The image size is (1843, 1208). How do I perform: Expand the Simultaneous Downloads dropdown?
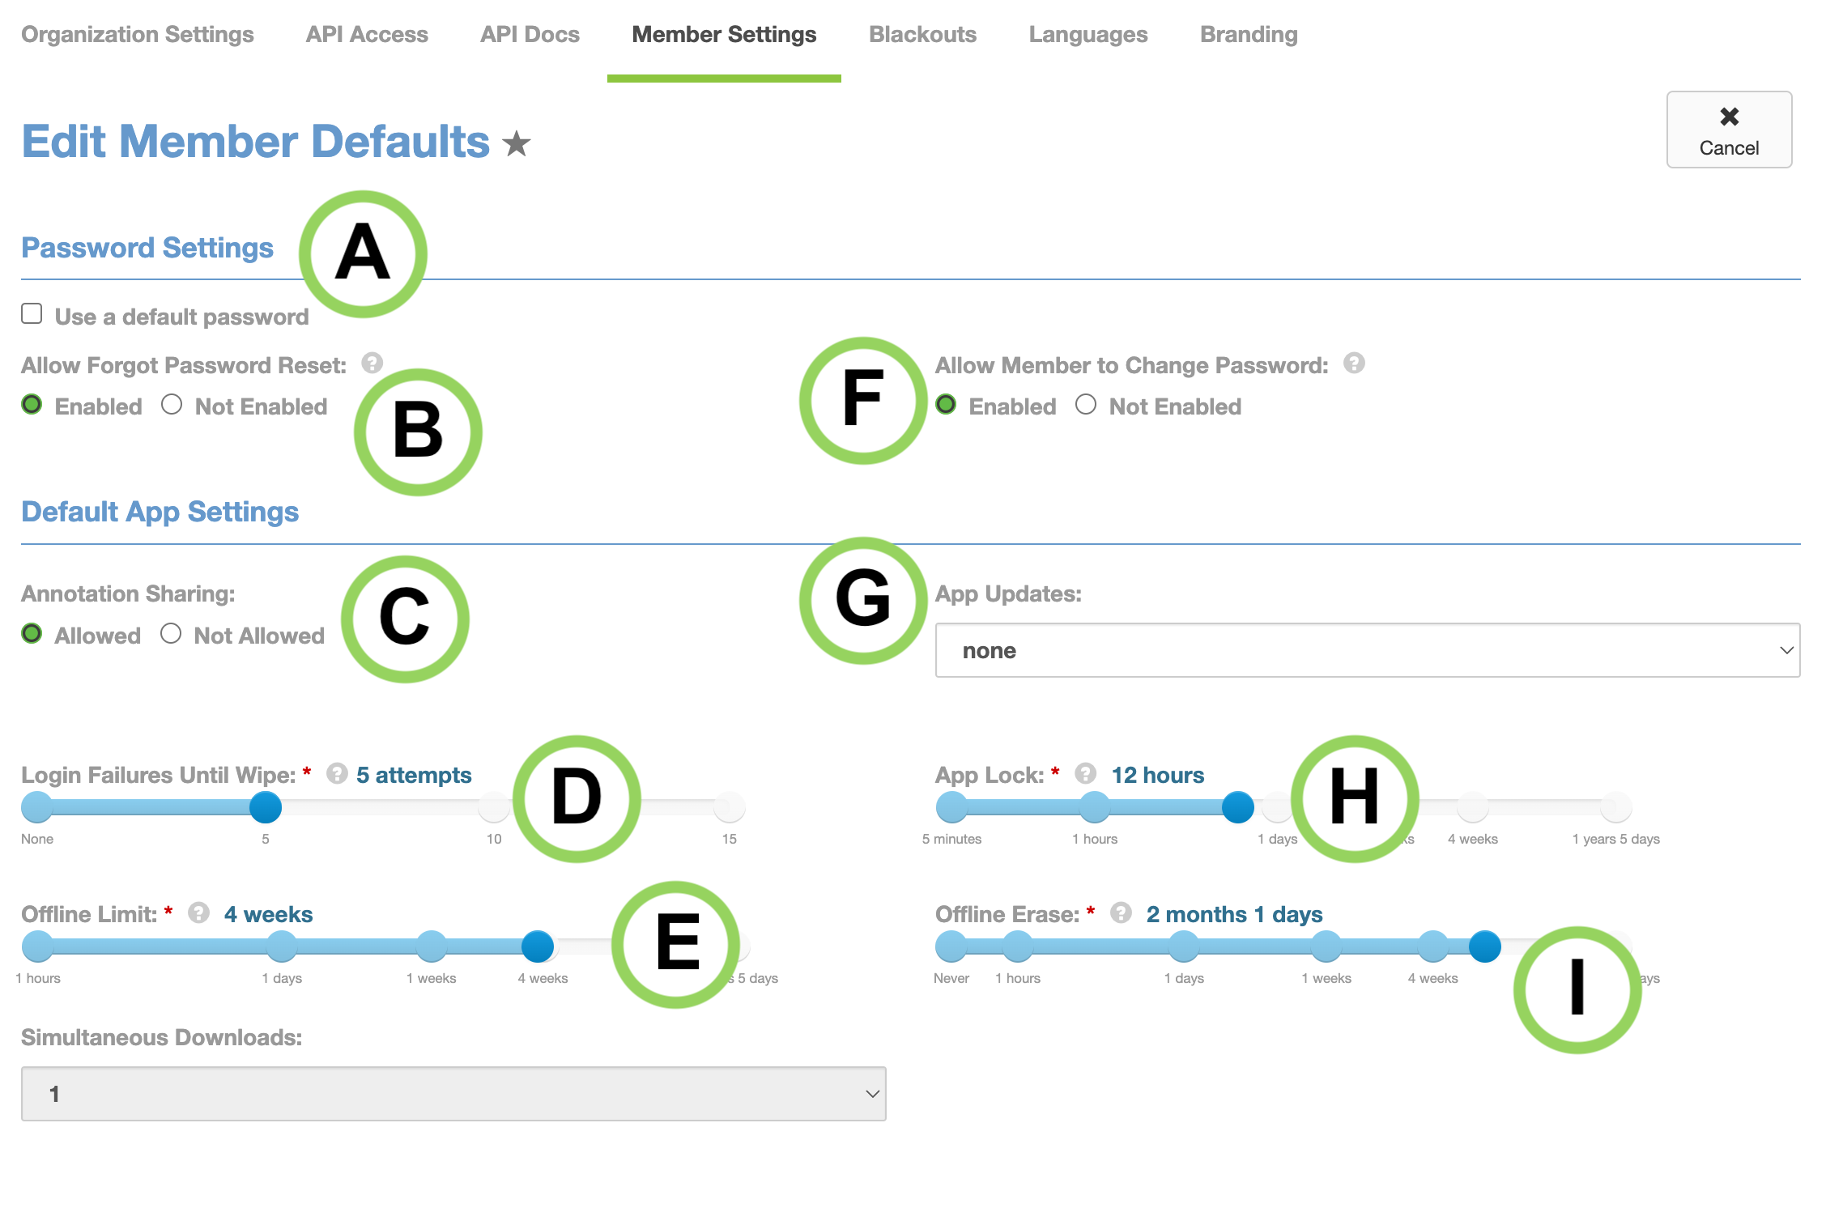453,1094
